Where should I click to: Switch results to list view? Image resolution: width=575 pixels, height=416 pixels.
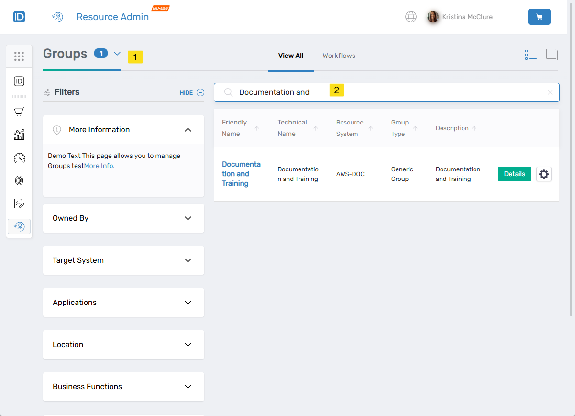[x=531, y=55]
